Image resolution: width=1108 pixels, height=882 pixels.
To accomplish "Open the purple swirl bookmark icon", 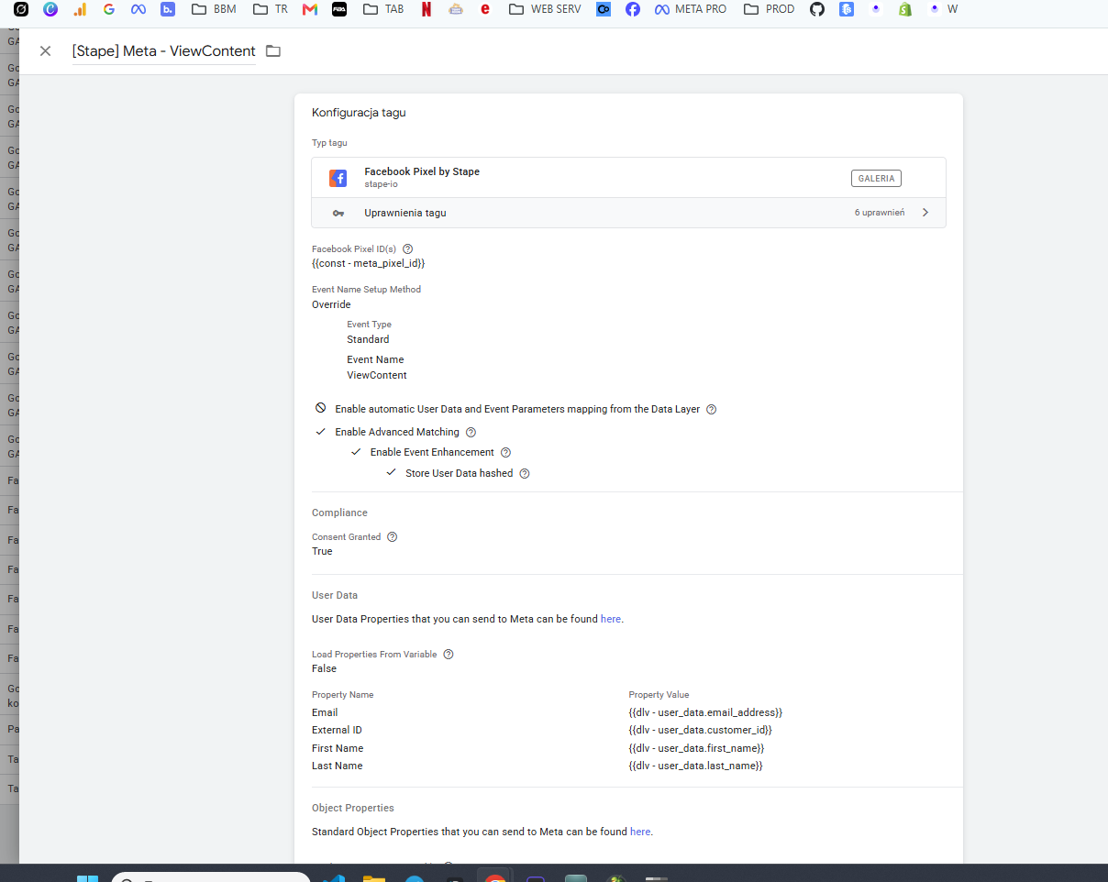I will 50,9.
